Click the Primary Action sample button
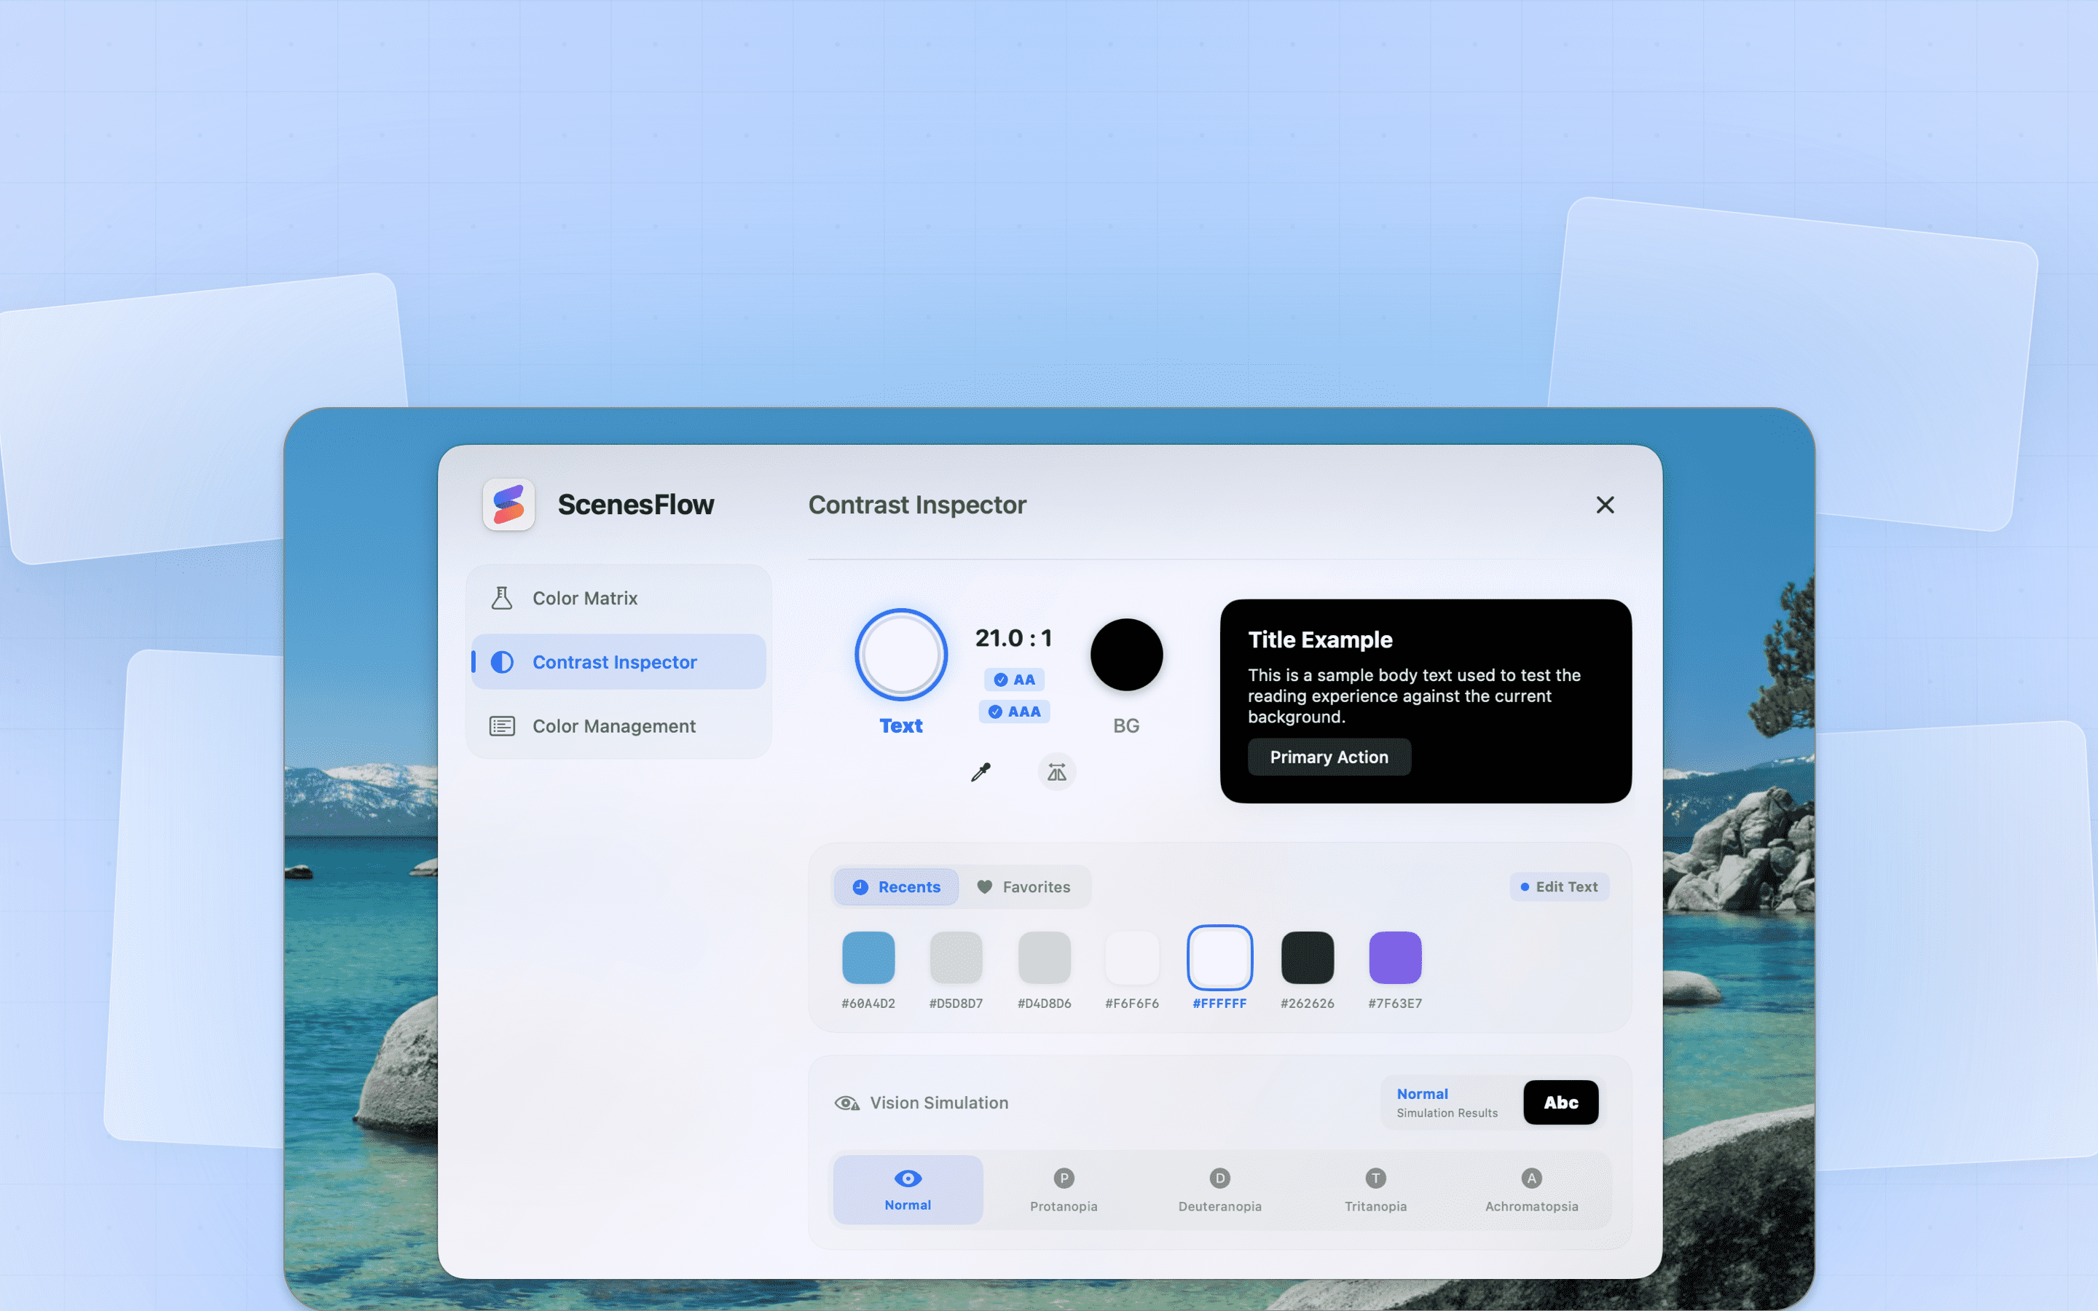 pos(1329,757)
